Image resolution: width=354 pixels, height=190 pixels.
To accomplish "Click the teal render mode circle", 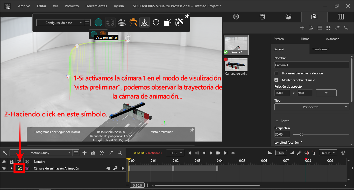I will (98, 23).
